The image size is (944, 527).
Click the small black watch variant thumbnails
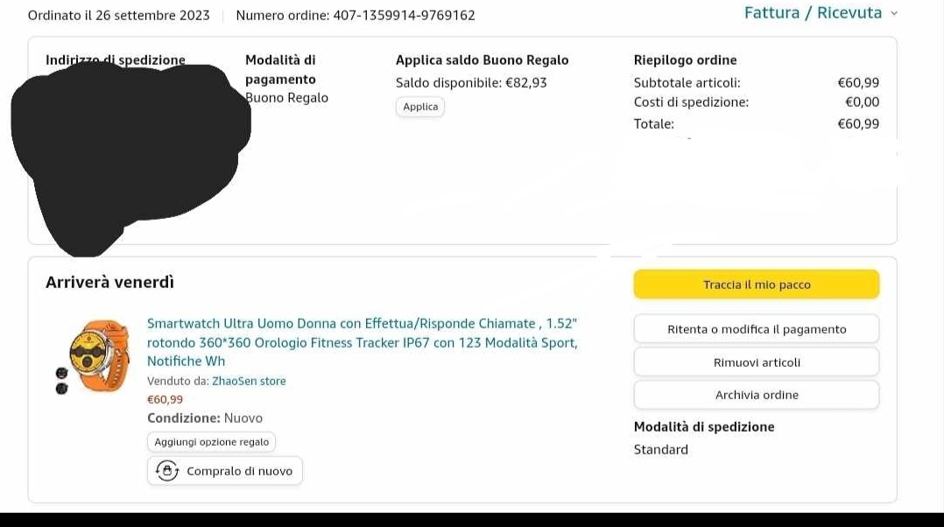point(61,381)
